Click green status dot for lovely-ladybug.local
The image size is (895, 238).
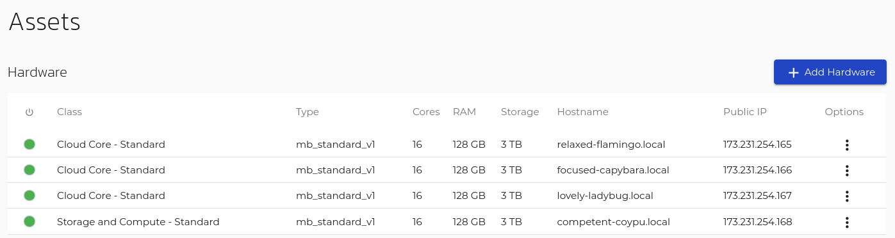point(29,196)
